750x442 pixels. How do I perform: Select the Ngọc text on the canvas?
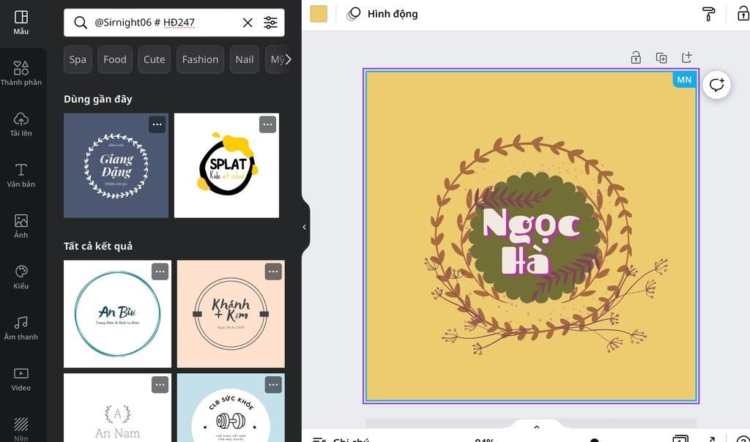532,224
